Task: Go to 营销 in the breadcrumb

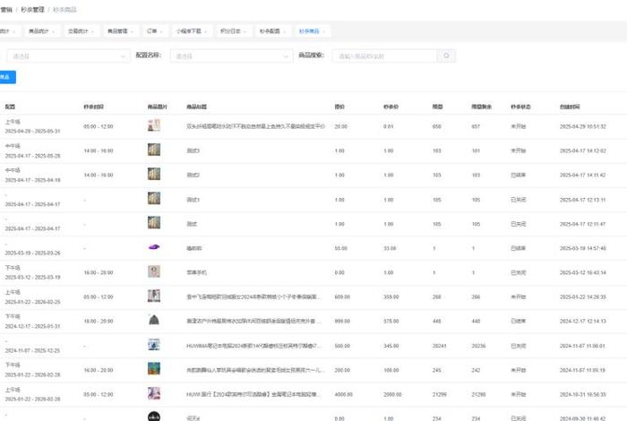Action: click(6, 10)
